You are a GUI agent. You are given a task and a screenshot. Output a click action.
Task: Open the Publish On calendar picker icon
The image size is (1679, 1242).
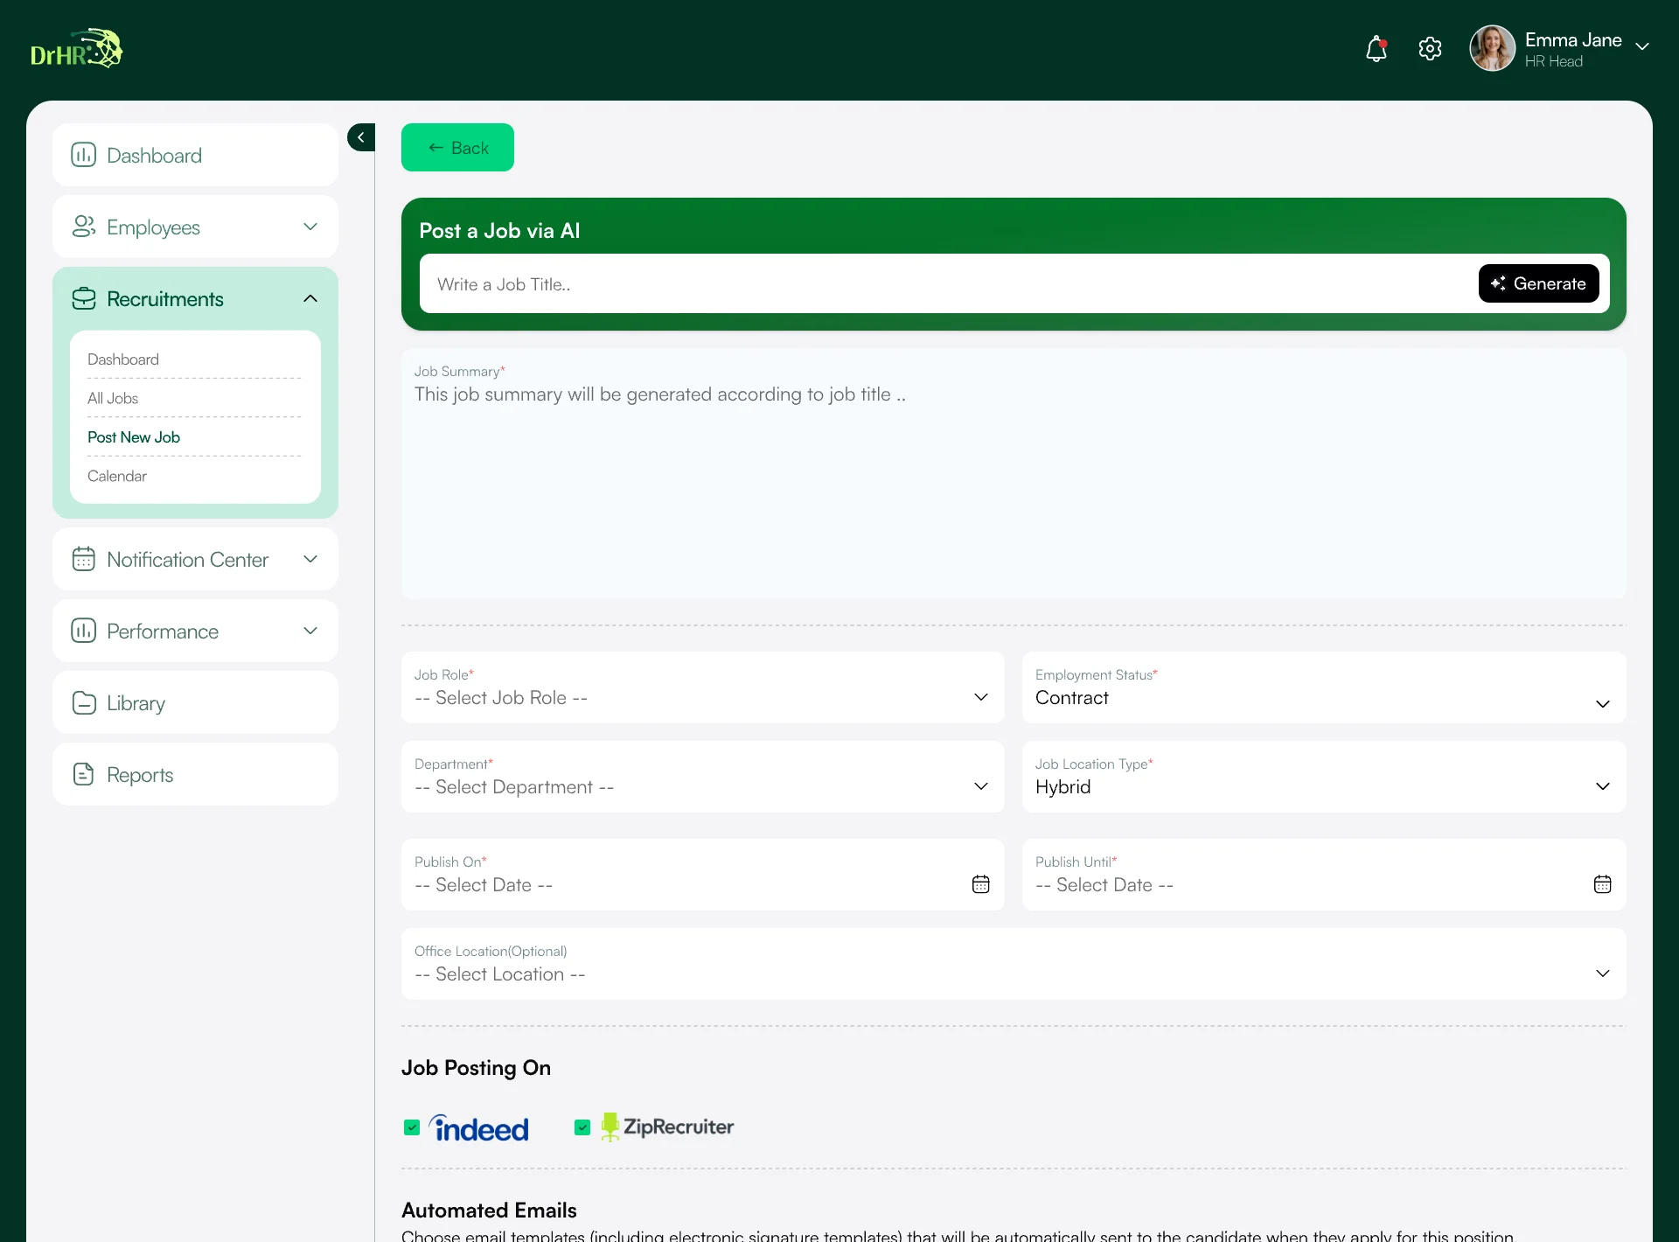click(981, 884)
